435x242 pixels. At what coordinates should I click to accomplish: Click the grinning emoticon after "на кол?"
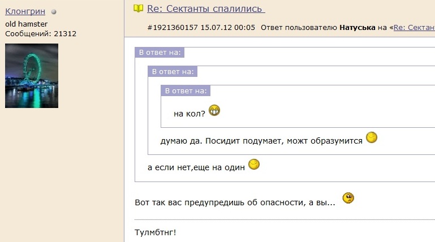pos(214,110)
